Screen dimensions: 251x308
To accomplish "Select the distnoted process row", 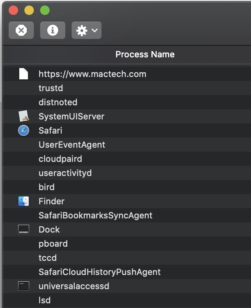I will 58,102.
